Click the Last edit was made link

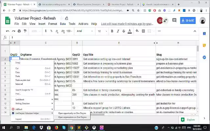[x=127, y=24]
